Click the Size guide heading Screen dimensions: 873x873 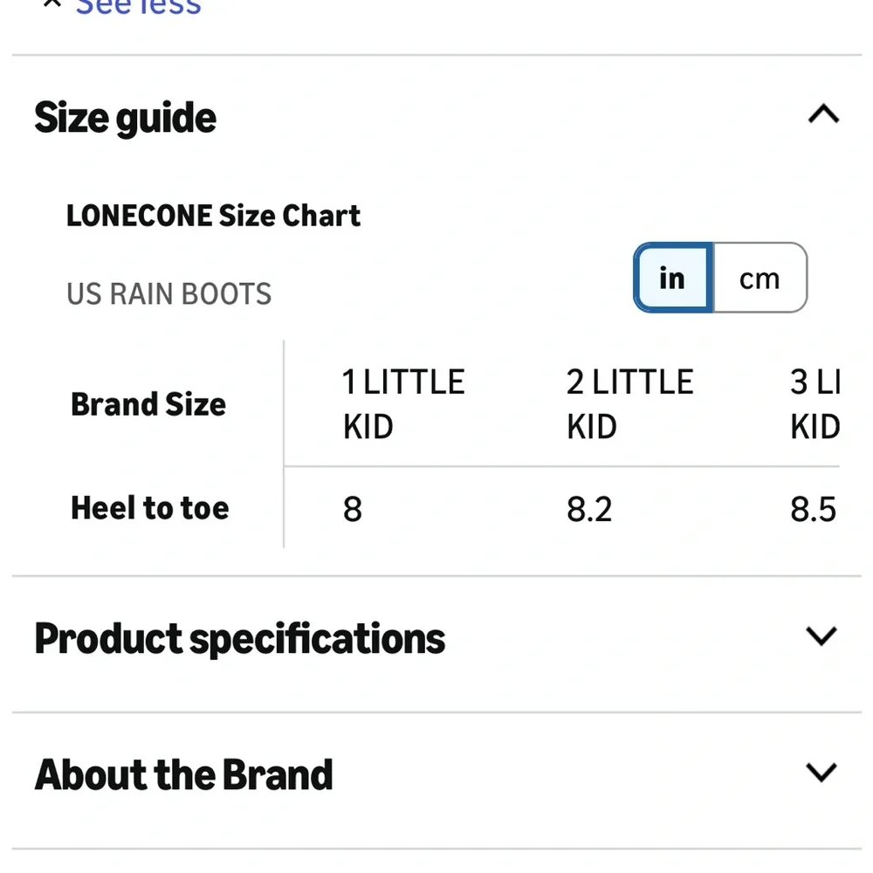tap(125, 116)
